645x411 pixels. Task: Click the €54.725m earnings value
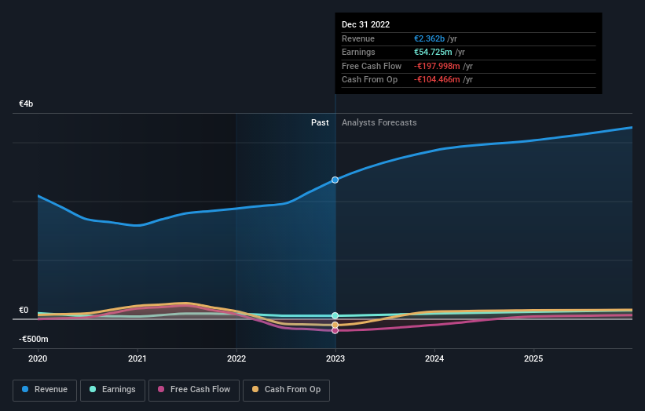coord(433,52)
